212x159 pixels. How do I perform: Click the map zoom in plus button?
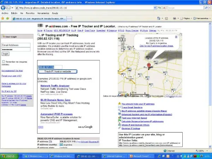pyautogui.click(x=122, y=47)
